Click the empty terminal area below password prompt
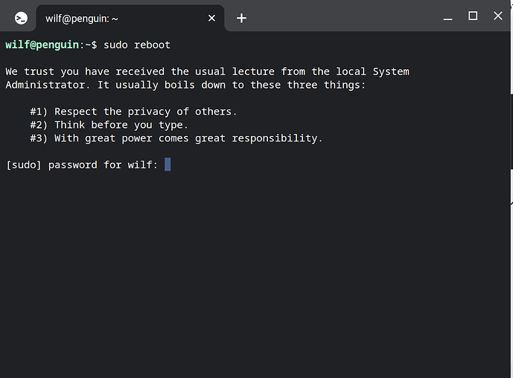 pyautogui.click(x=255, y=272)
